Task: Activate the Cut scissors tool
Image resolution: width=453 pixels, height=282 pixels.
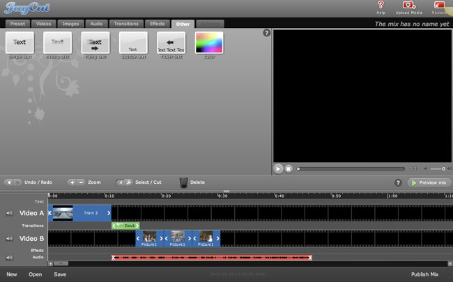Action: (128, 182)
